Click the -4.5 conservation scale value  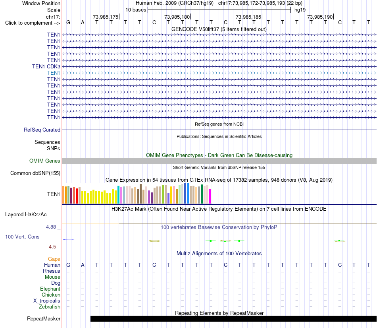pos(52,246)
